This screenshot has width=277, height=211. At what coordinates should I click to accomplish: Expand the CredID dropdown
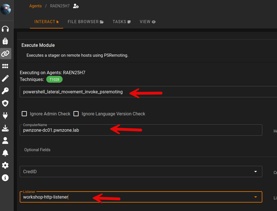tap(255, 172)
